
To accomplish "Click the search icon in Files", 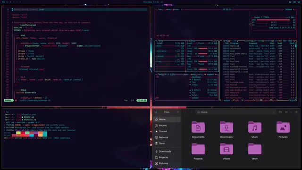I will coord(156,112).
